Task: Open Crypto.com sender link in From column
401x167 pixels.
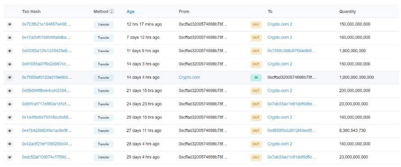Action: 189,77
